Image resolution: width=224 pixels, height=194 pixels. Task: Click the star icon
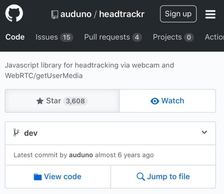[40, 101]
